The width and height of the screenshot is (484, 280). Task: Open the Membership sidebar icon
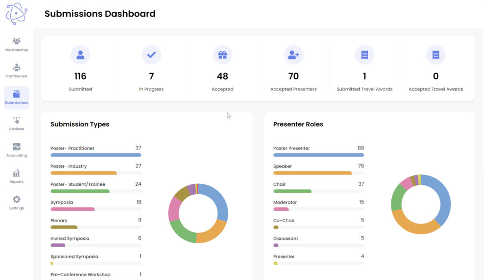click(x=17, y=41)
